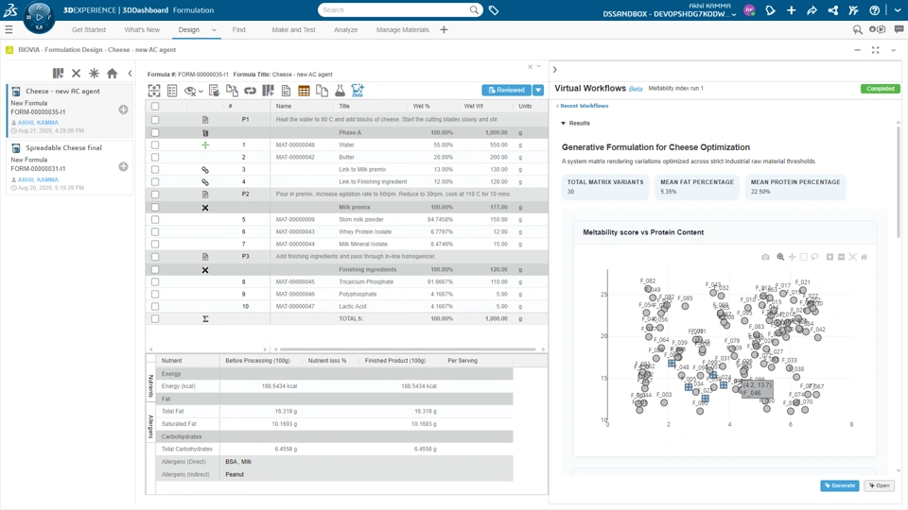Select the chart box select tool
This screenshot has width=908, height=510.
803,257
